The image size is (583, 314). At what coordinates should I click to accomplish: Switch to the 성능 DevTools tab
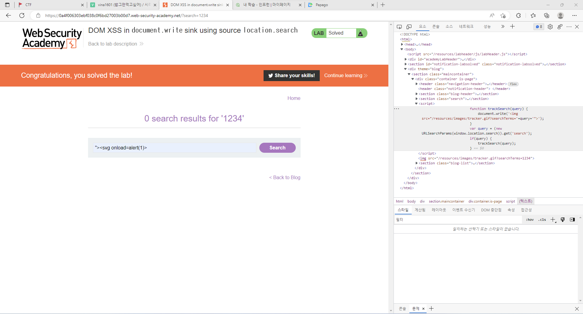487,26
